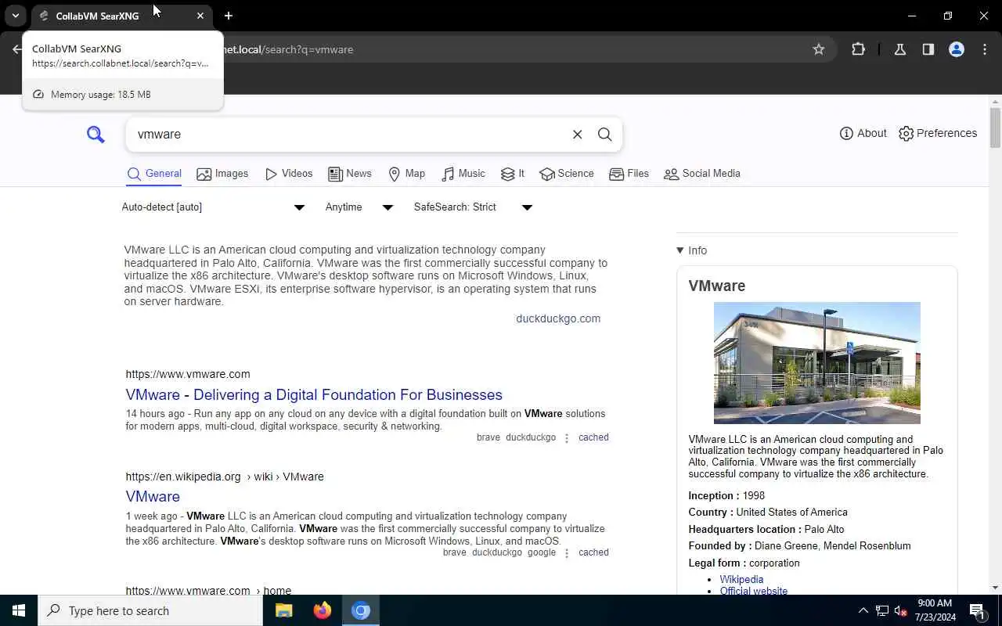Image resolution: width=1002 pixels, height=626 pixels.
Task: Bookmark this page with star icon
Action: (x=819, y=49)
